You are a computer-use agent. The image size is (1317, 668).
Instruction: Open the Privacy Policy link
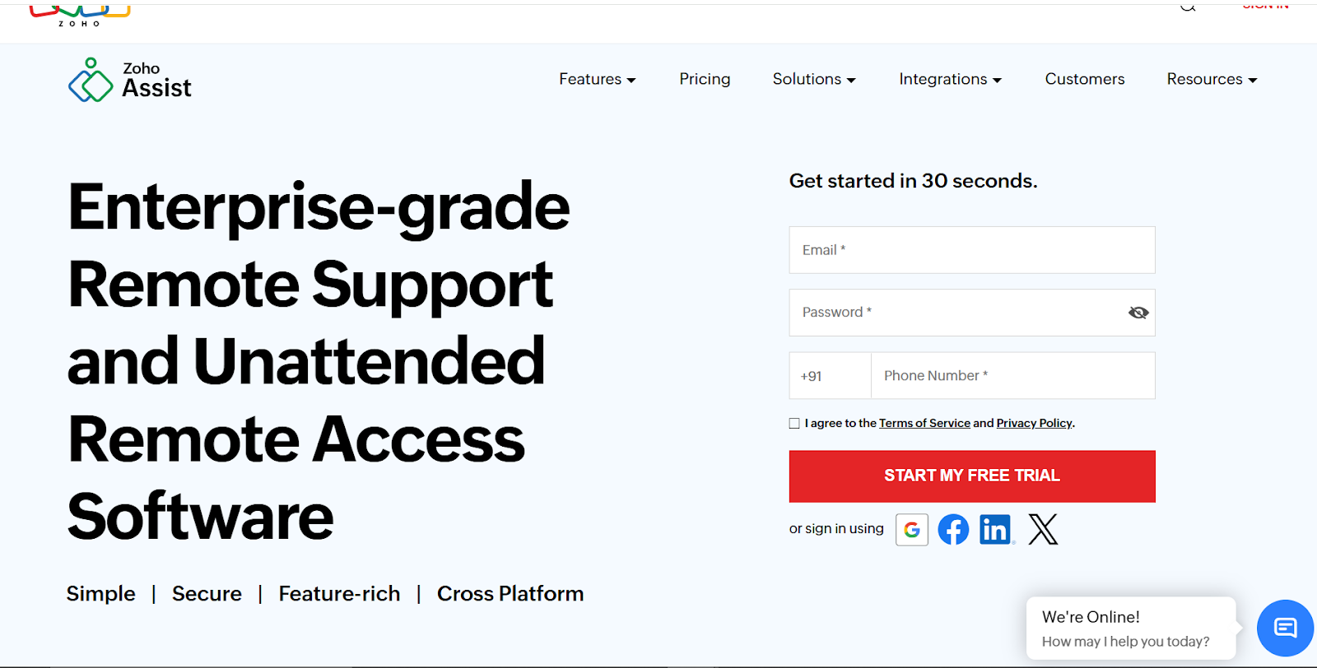coord(1034,424)
